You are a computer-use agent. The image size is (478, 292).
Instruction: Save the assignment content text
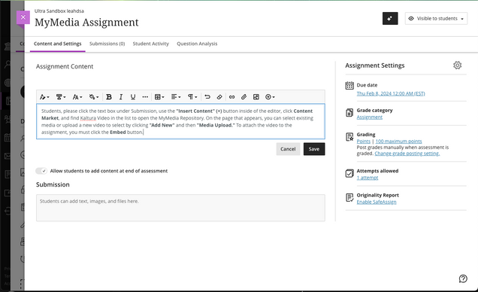(x=314, y=149)
